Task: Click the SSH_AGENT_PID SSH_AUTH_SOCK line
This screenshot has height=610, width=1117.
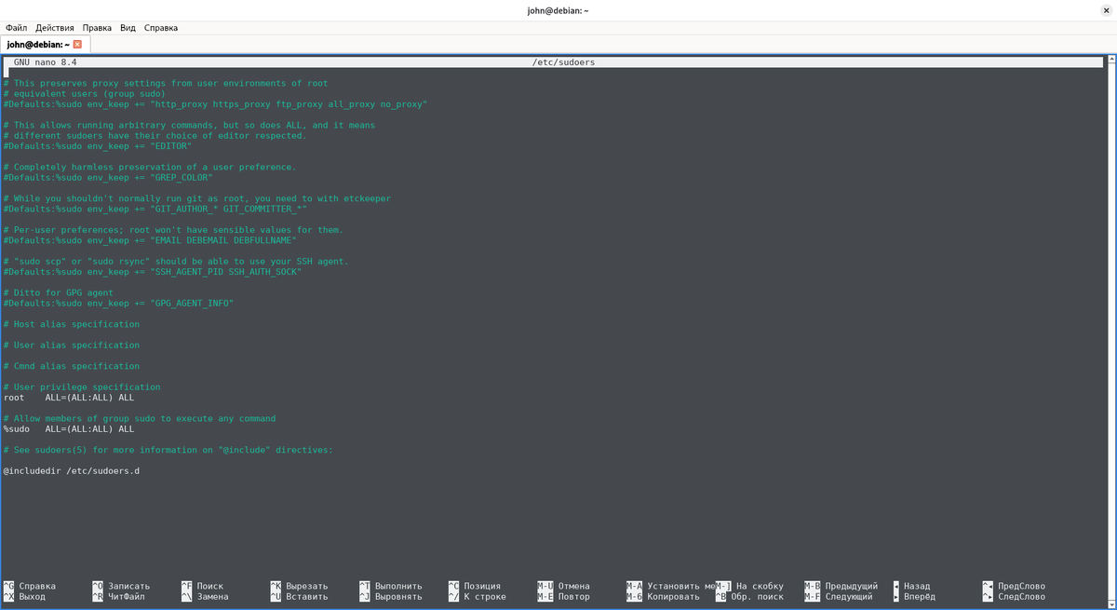Action: 153,272
